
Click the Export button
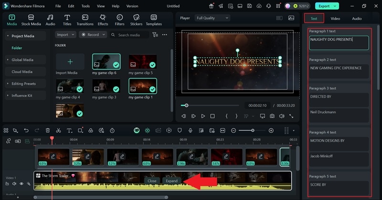click(x=327, y=6)
